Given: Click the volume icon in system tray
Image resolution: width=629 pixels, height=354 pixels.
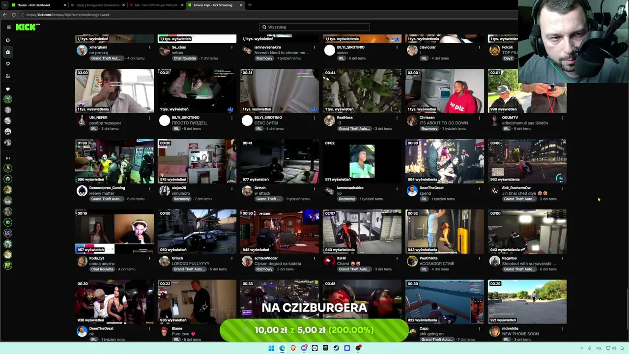Looking at the screenshot, I should [614, 348].
